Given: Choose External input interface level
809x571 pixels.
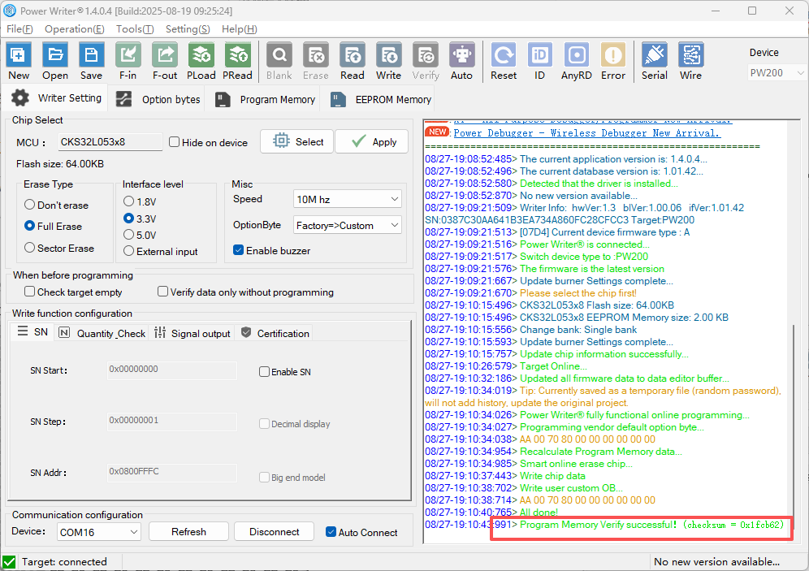Looking at the screenshot, I should click(x=128, y=251).
